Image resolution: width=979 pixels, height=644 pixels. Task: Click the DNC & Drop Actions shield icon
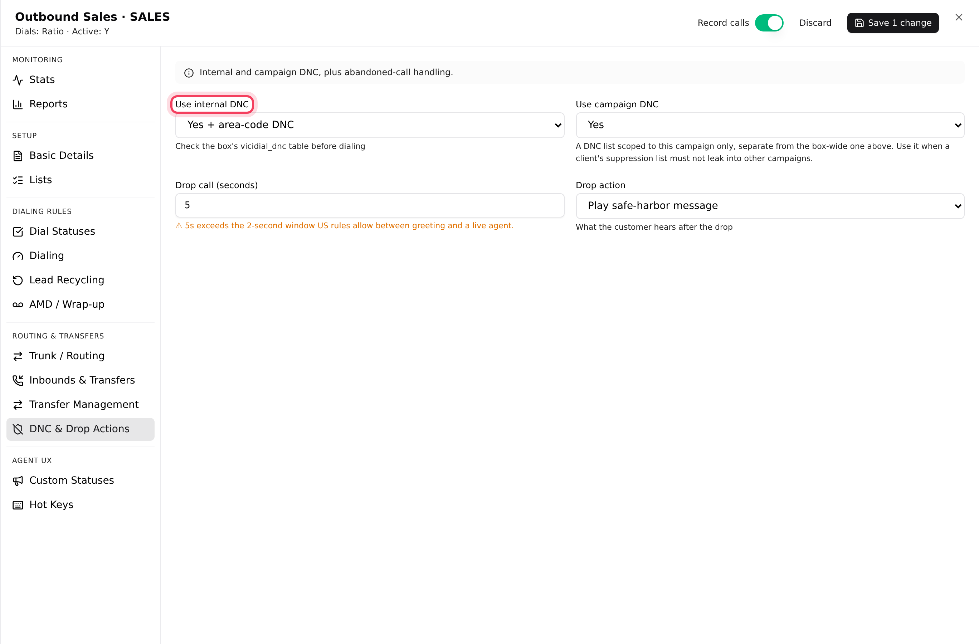click(18, 429)
